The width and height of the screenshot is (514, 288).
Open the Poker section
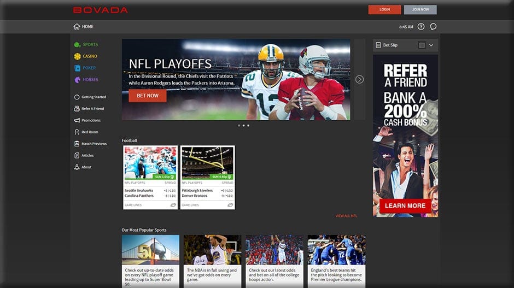point(89,68)
